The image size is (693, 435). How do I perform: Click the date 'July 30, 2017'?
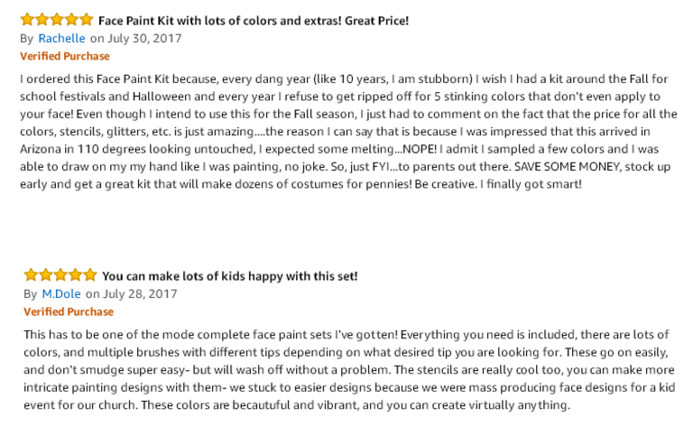144,39
